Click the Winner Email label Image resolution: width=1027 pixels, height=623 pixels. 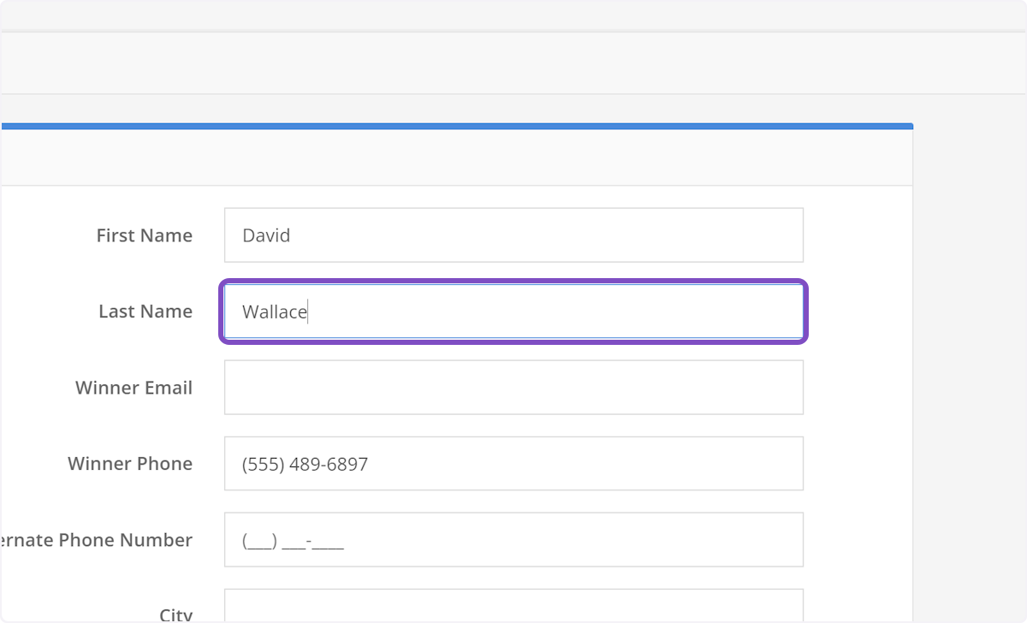pos(134,388)
